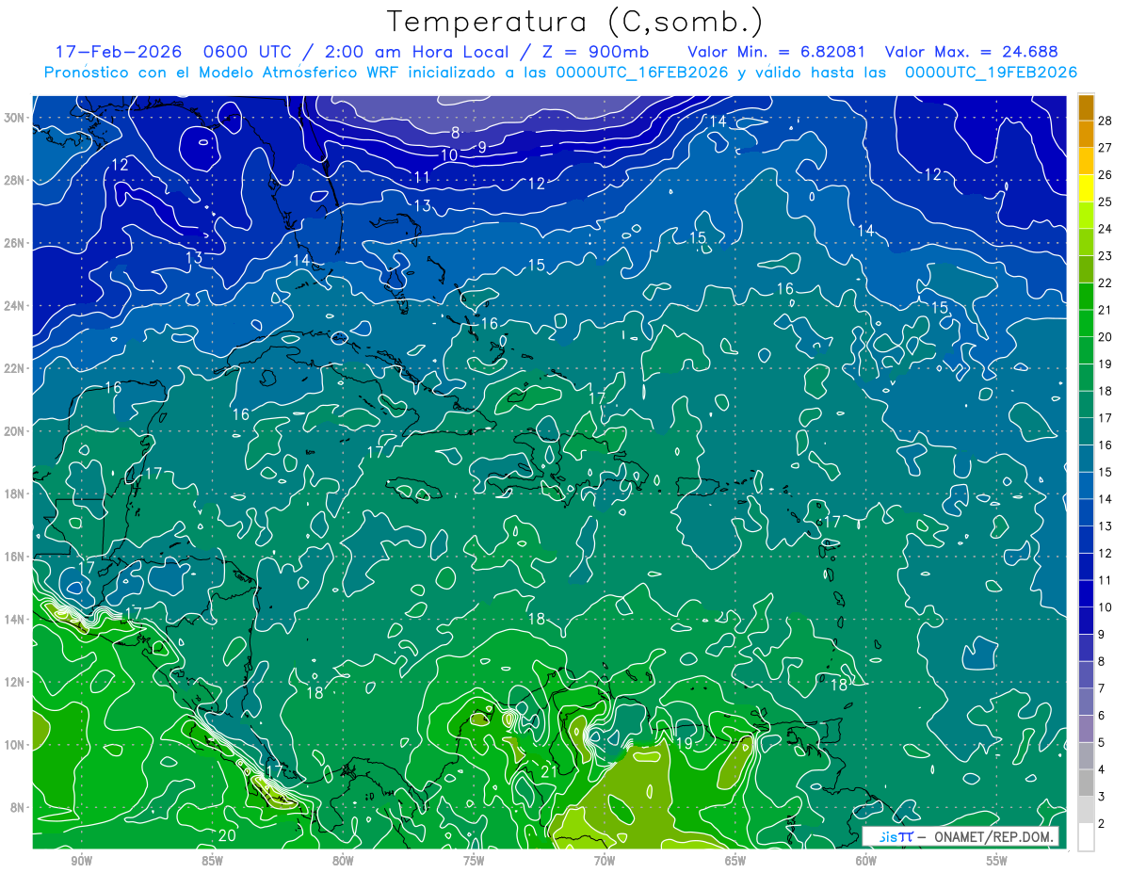Click the "85W" longitude axis label

(x=212, y=861)
